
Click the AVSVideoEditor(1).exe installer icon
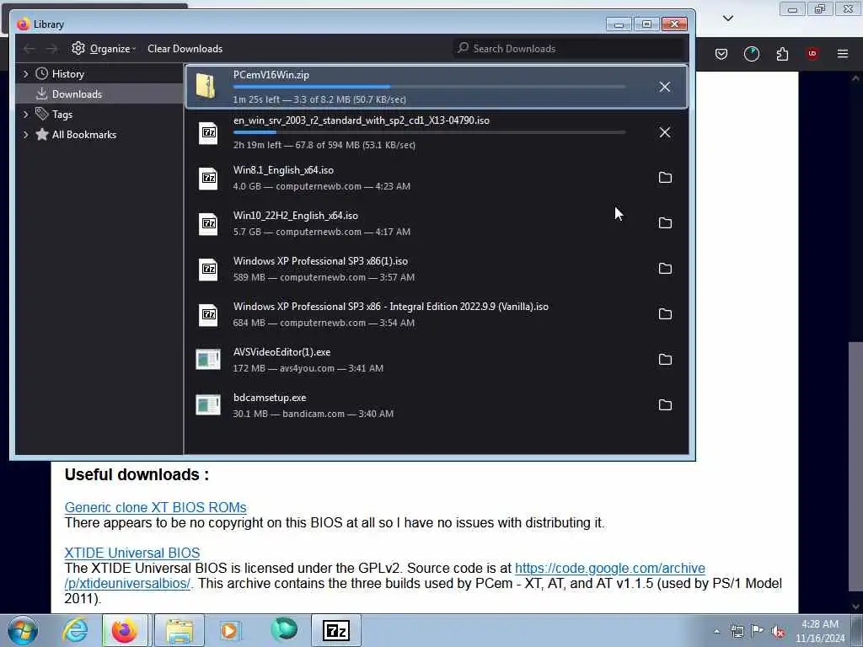[x=208, y=360]
